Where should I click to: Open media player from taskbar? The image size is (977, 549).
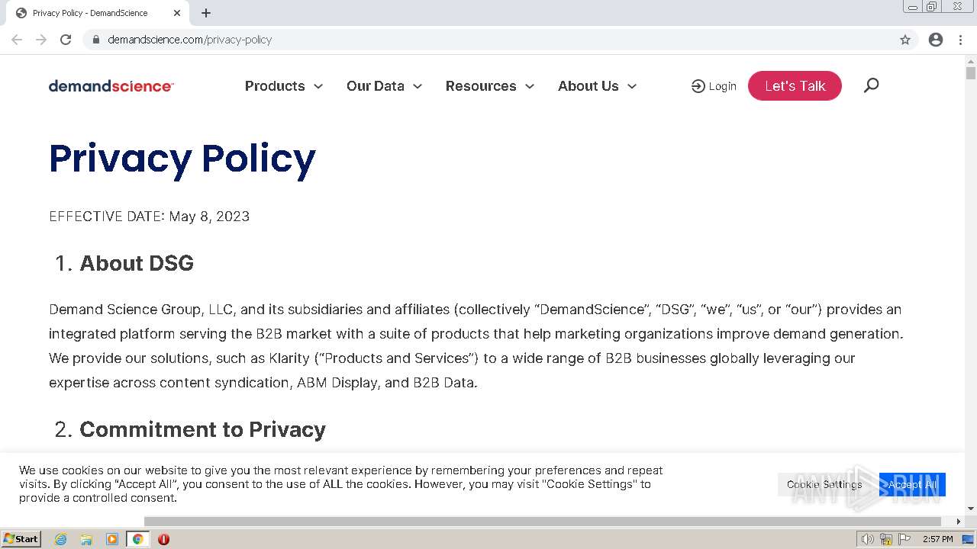(x=112, y=539)
